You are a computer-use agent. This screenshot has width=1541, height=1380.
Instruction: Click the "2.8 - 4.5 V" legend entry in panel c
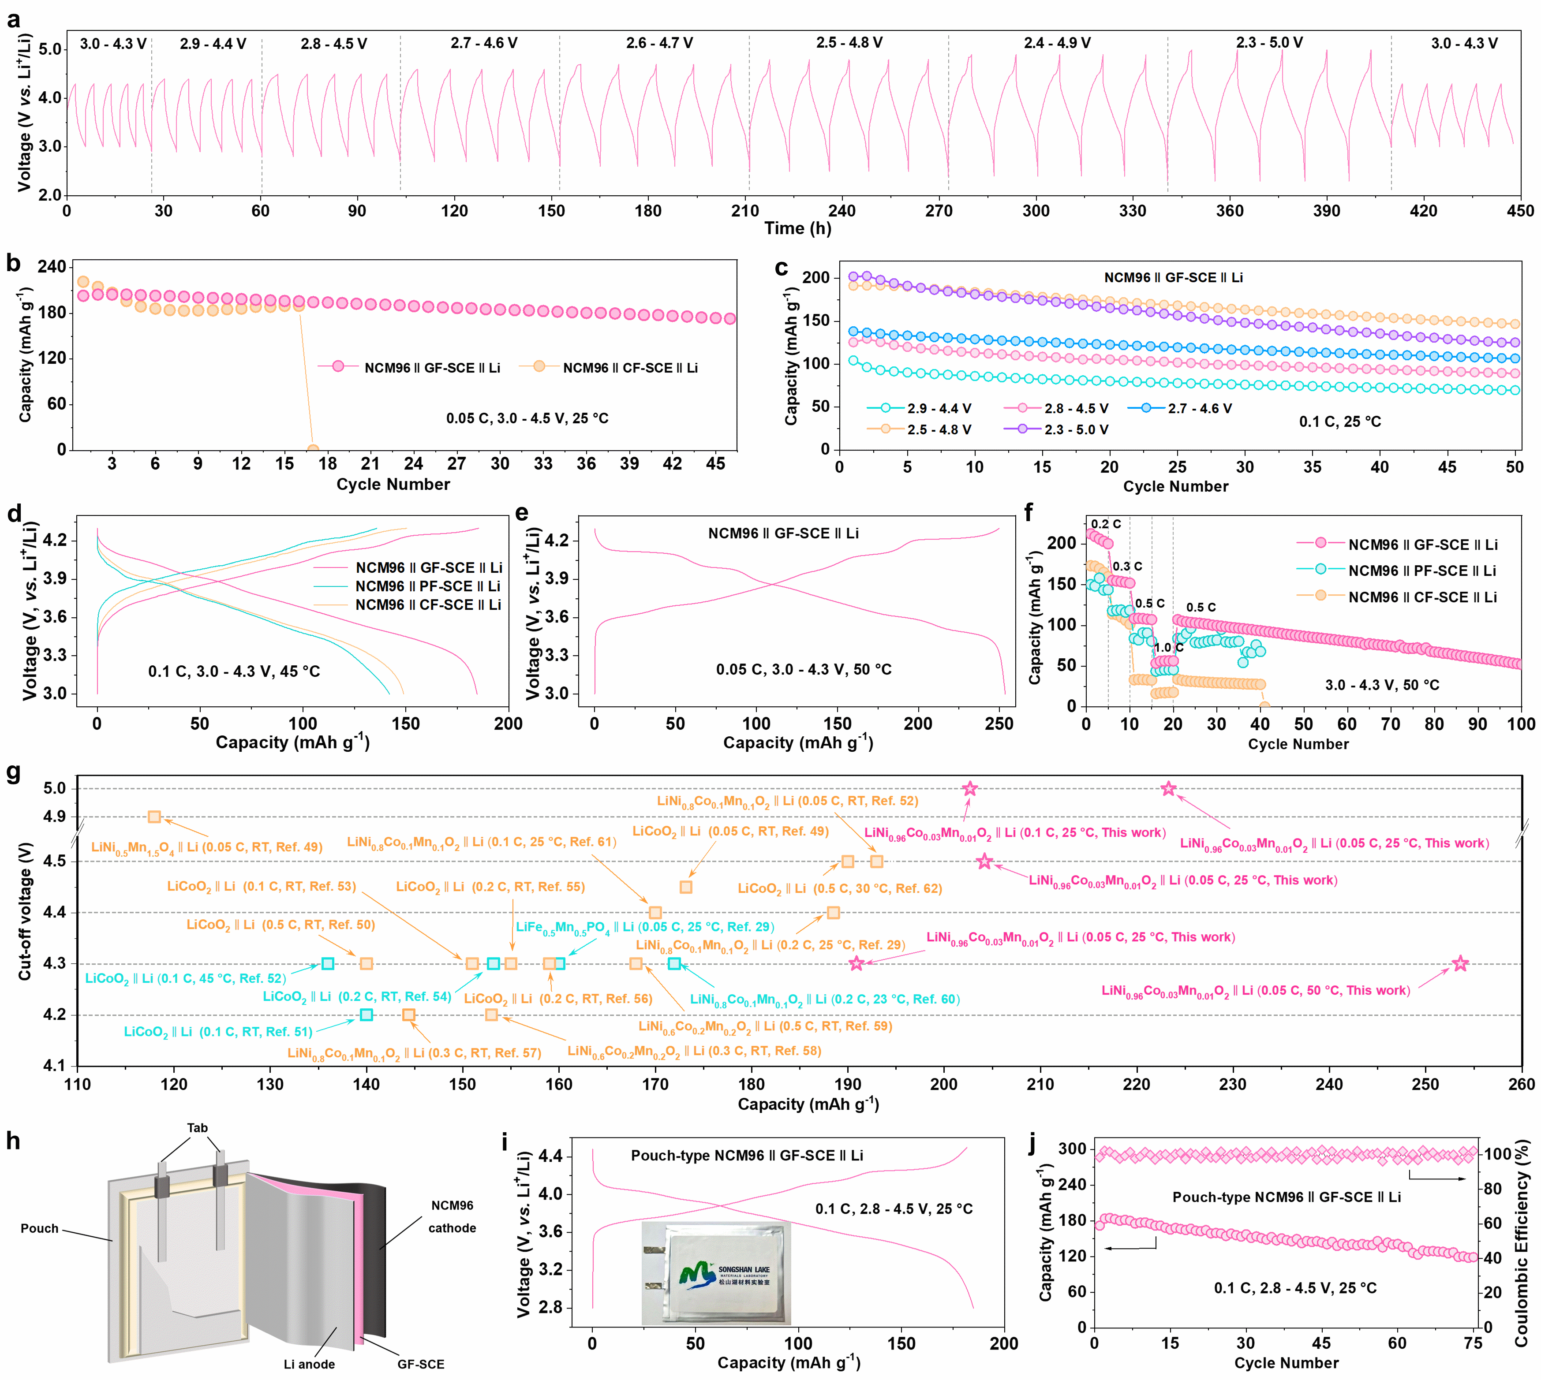pyautogui.click(x=1056, y=409)
